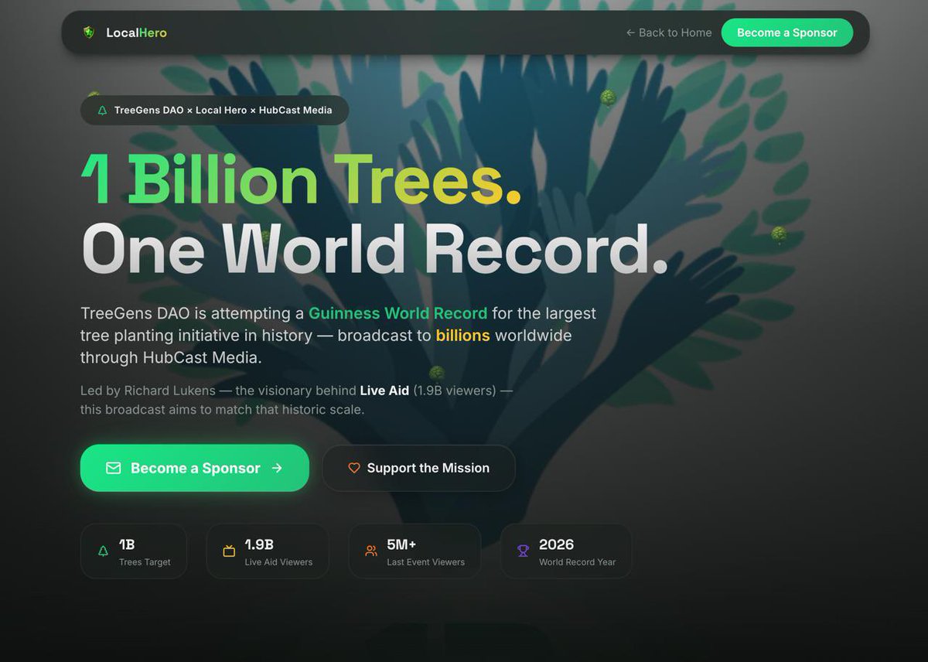Screen dimensions: 928x662
Task: Click the LocalHero shield logo icon
Action: click(89, 32)
